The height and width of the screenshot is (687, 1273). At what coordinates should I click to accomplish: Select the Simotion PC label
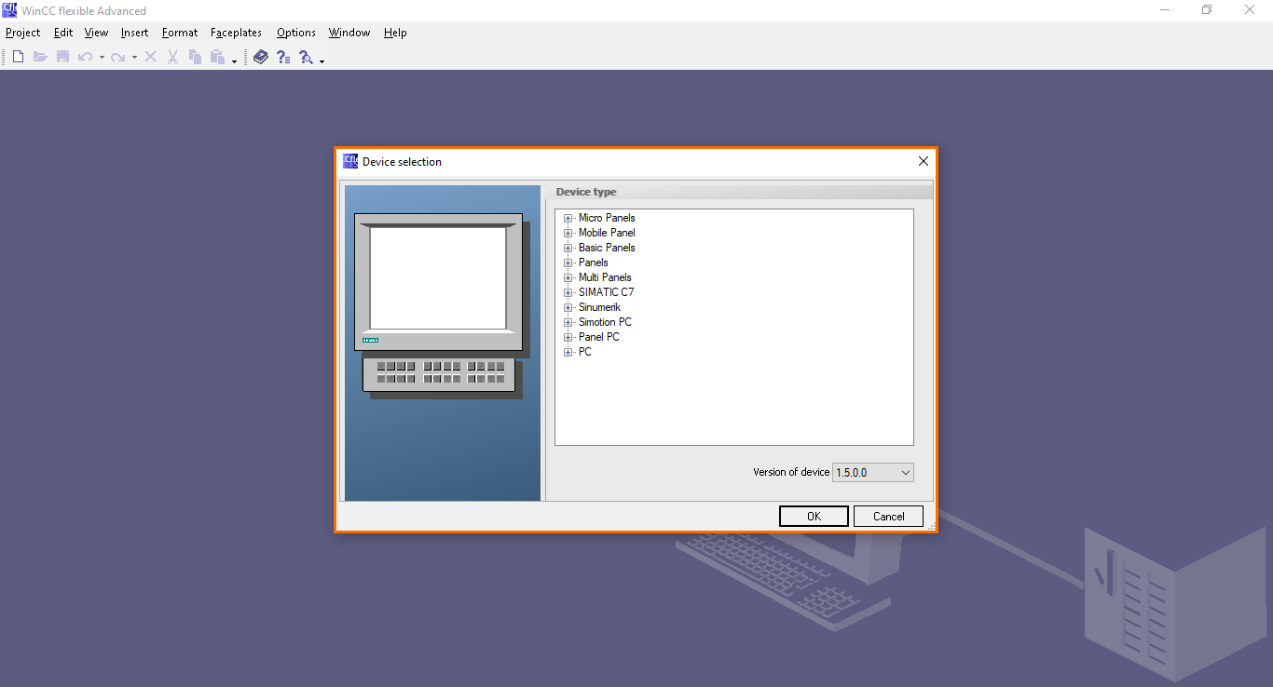(605, 322)
